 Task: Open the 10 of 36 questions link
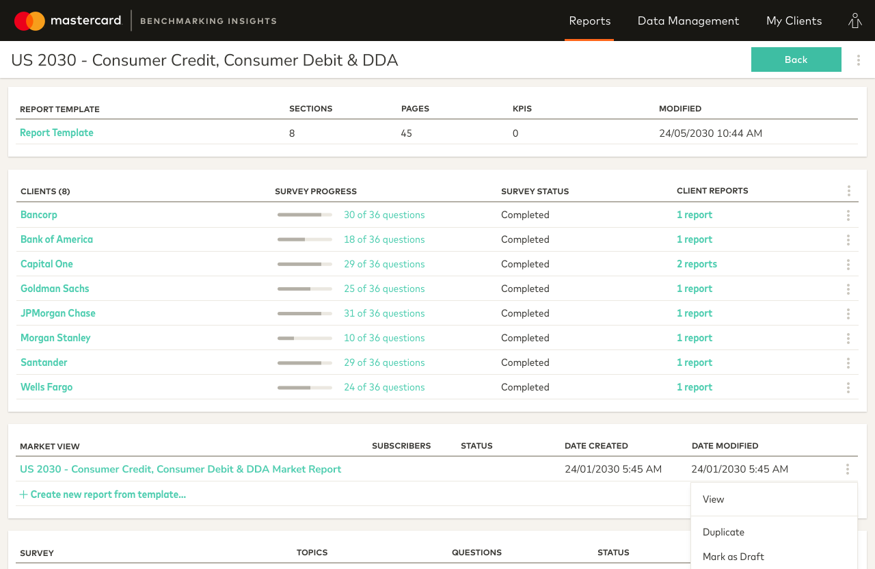[384, 338]
